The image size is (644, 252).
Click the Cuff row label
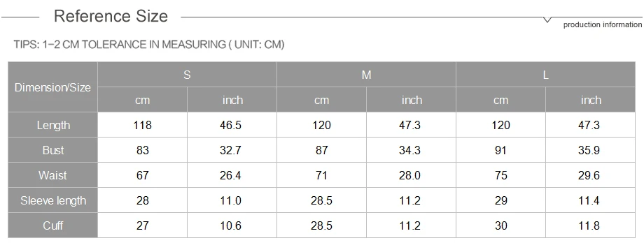(x=52, y=225)
